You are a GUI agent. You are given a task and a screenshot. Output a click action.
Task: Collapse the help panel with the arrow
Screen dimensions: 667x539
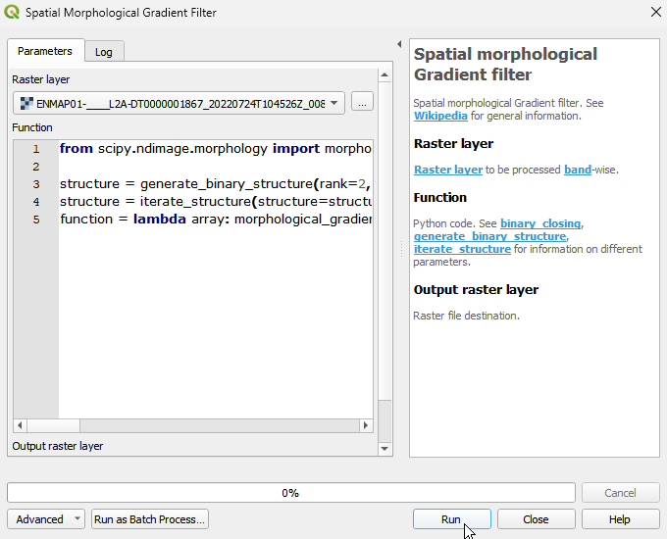(x=399, y=44)
